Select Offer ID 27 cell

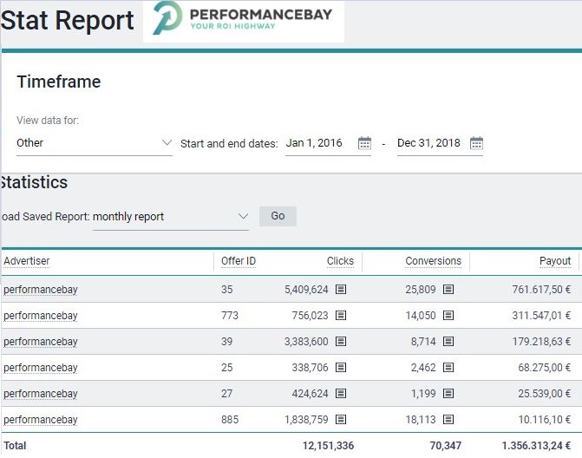coord(226,393)
